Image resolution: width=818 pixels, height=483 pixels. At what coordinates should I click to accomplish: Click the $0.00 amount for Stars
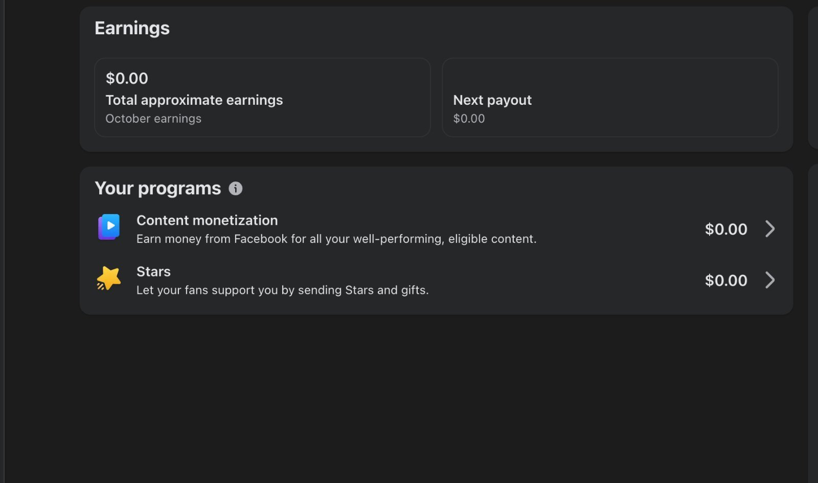[726, 280]
